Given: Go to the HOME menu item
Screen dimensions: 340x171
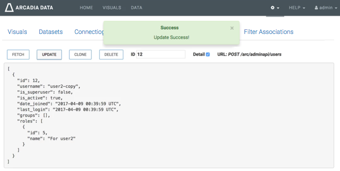Looking at the screenshot, I should (x=86, y=8).
